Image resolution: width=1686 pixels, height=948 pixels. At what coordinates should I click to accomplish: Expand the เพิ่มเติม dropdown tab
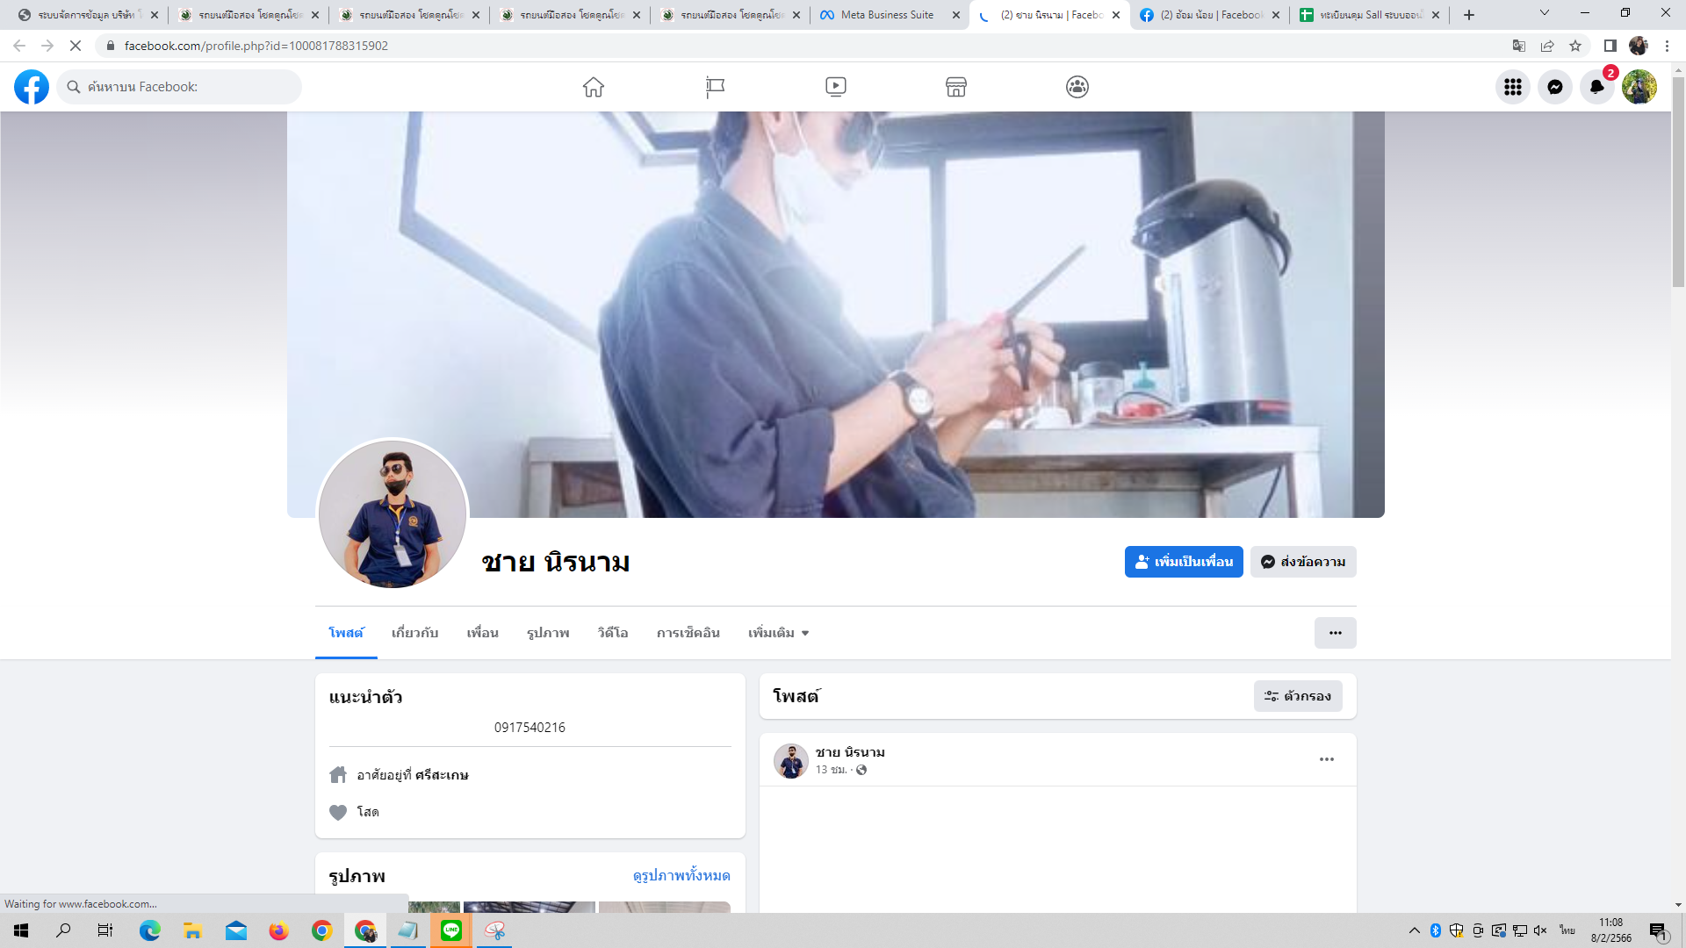[x=778, y=633]
